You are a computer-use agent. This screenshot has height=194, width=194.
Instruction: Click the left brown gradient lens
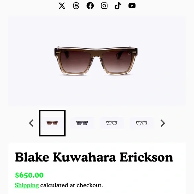point(76,61)
